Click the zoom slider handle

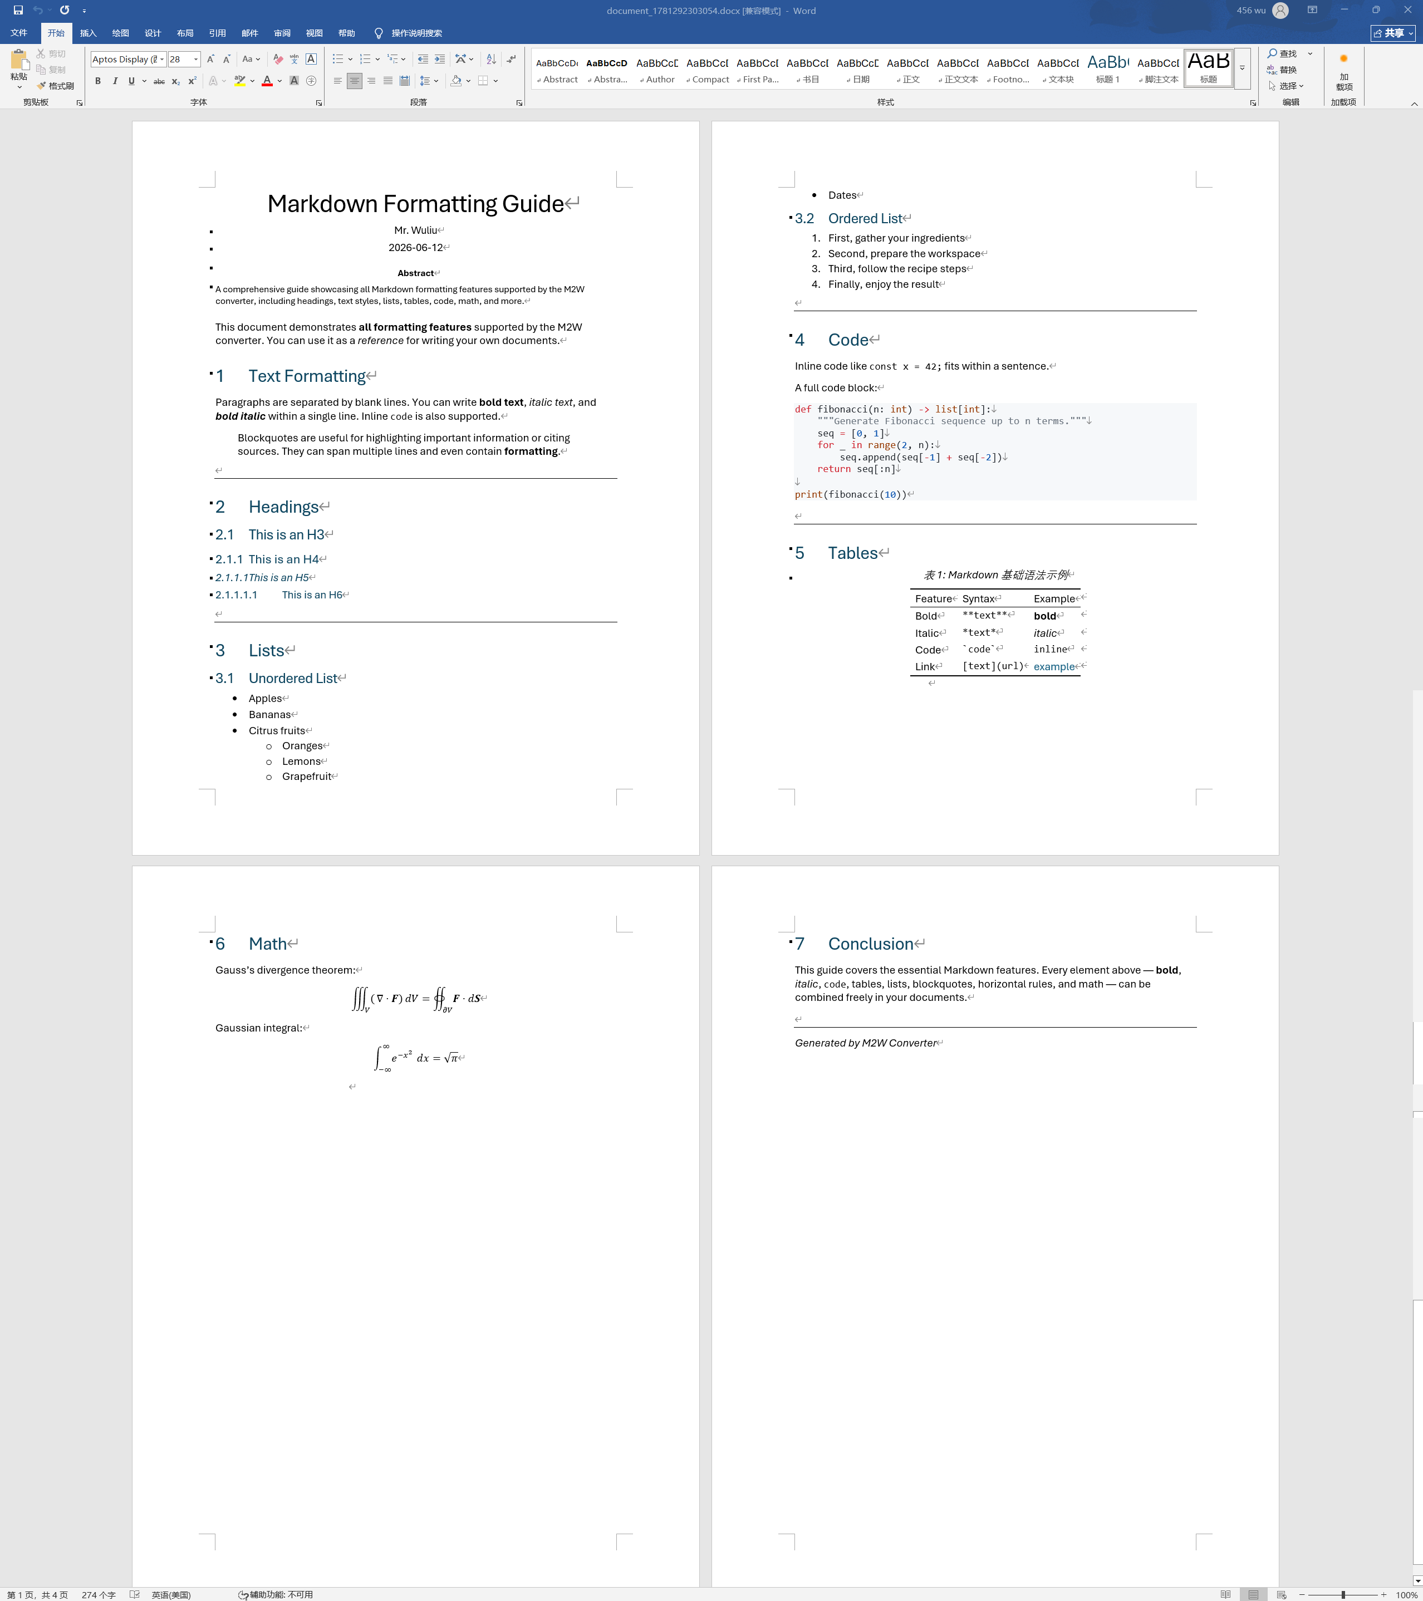click(x=1342, y=1594)
